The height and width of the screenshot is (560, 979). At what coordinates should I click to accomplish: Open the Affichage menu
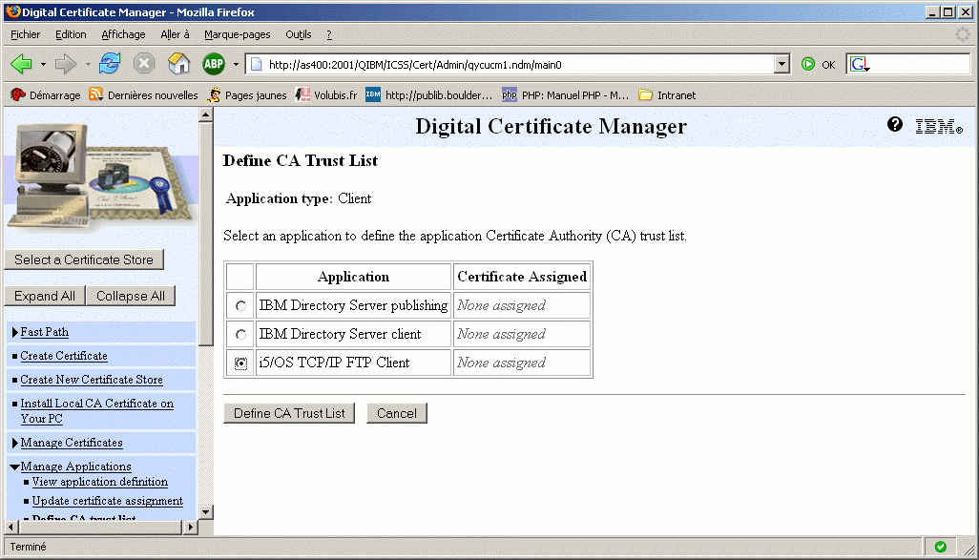(123, 34)
